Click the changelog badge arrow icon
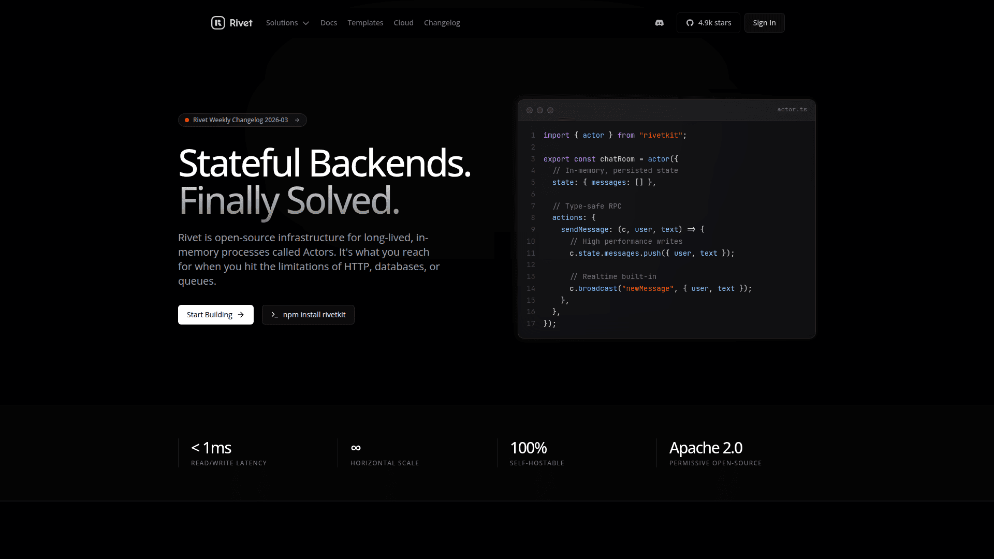Viewport: 994px width, 559px height. (x=297, y=120)
